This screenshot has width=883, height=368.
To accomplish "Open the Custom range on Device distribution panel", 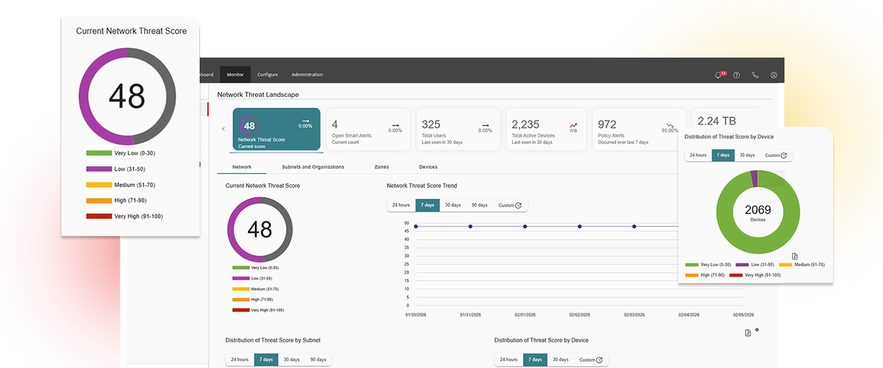I will (x=774, y=155).
